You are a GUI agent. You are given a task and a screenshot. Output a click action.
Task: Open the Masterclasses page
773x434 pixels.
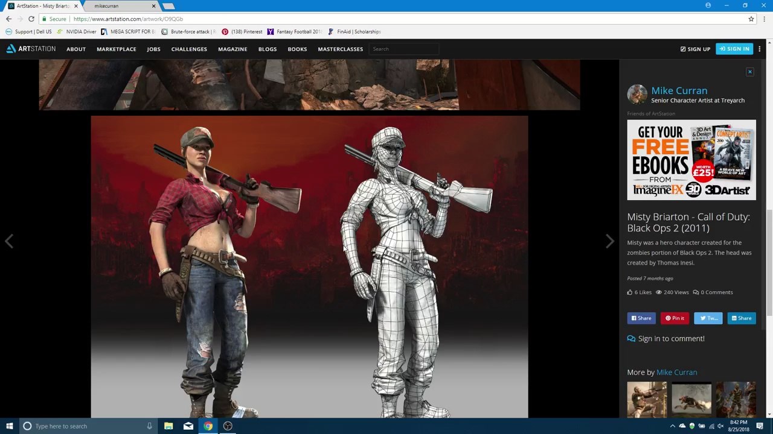341,49
